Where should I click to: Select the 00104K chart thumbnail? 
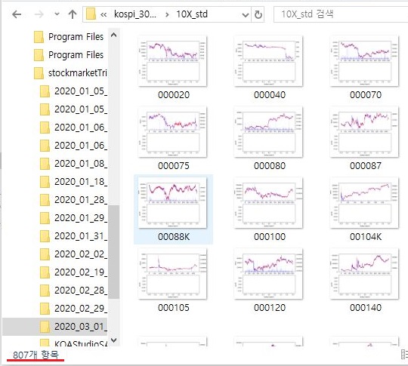tap(364, 203)
